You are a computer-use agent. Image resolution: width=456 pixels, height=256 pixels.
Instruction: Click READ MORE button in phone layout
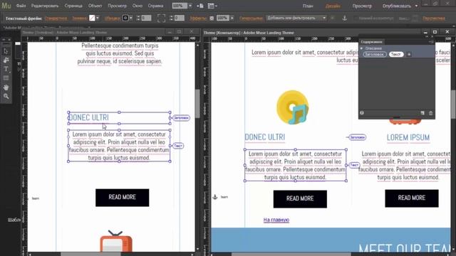pos(122,198)
